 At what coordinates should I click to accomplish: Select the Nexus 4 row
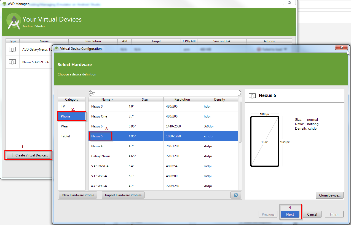coord(163,146)
